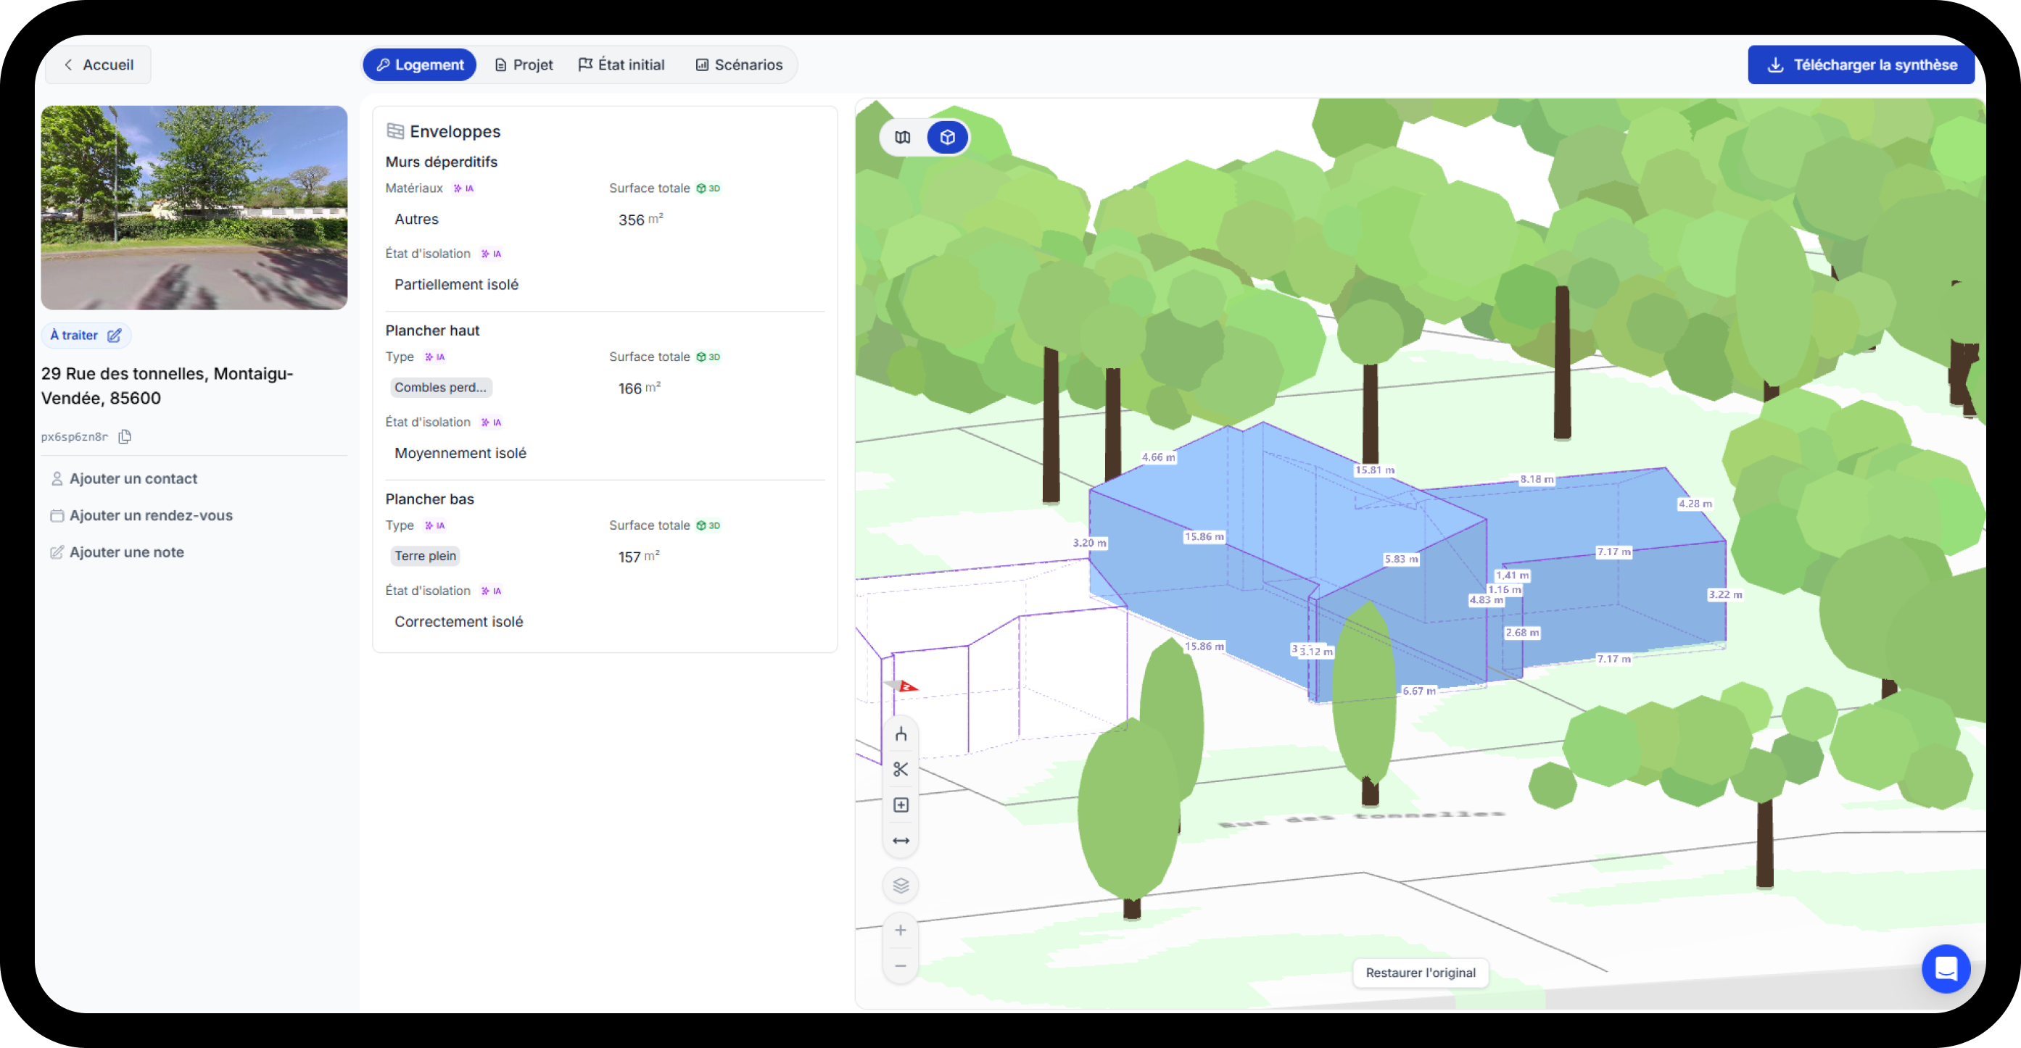Click the 15.81 m dimension label
Screen dimensions: 2021x1048
[x=1375, y=470]
